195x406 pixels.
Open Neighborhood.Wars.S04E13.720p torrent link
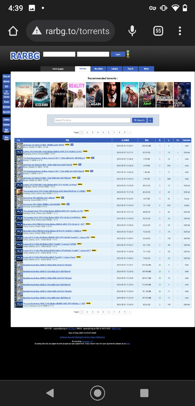coord(47,298)
